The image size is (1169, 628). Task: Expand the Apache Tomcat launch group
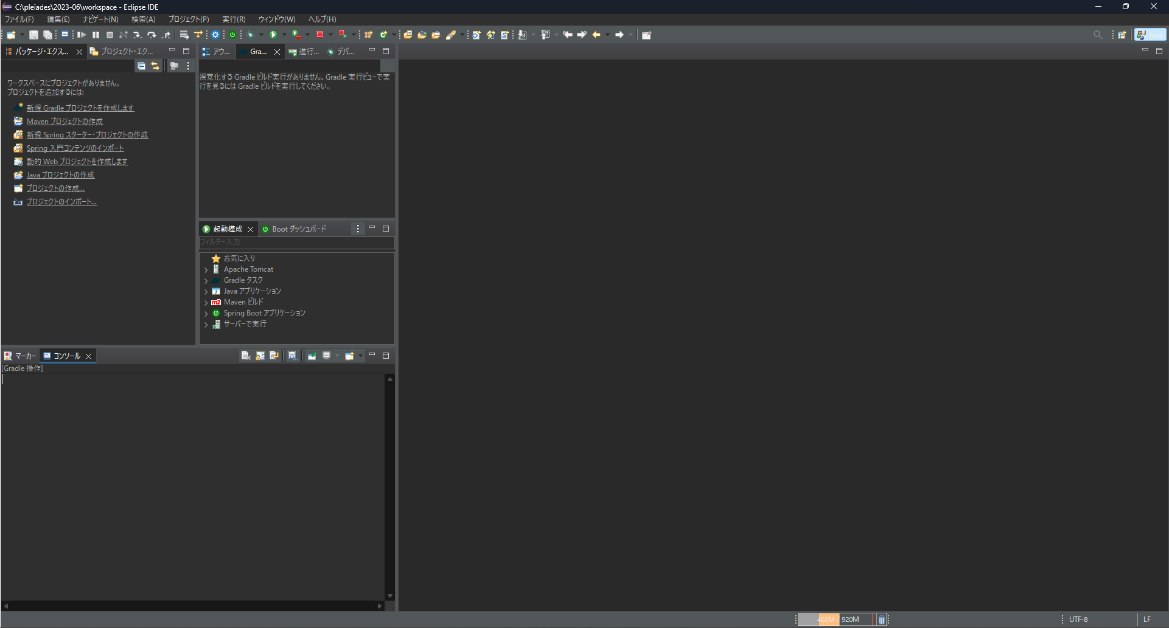click(206, 269)
